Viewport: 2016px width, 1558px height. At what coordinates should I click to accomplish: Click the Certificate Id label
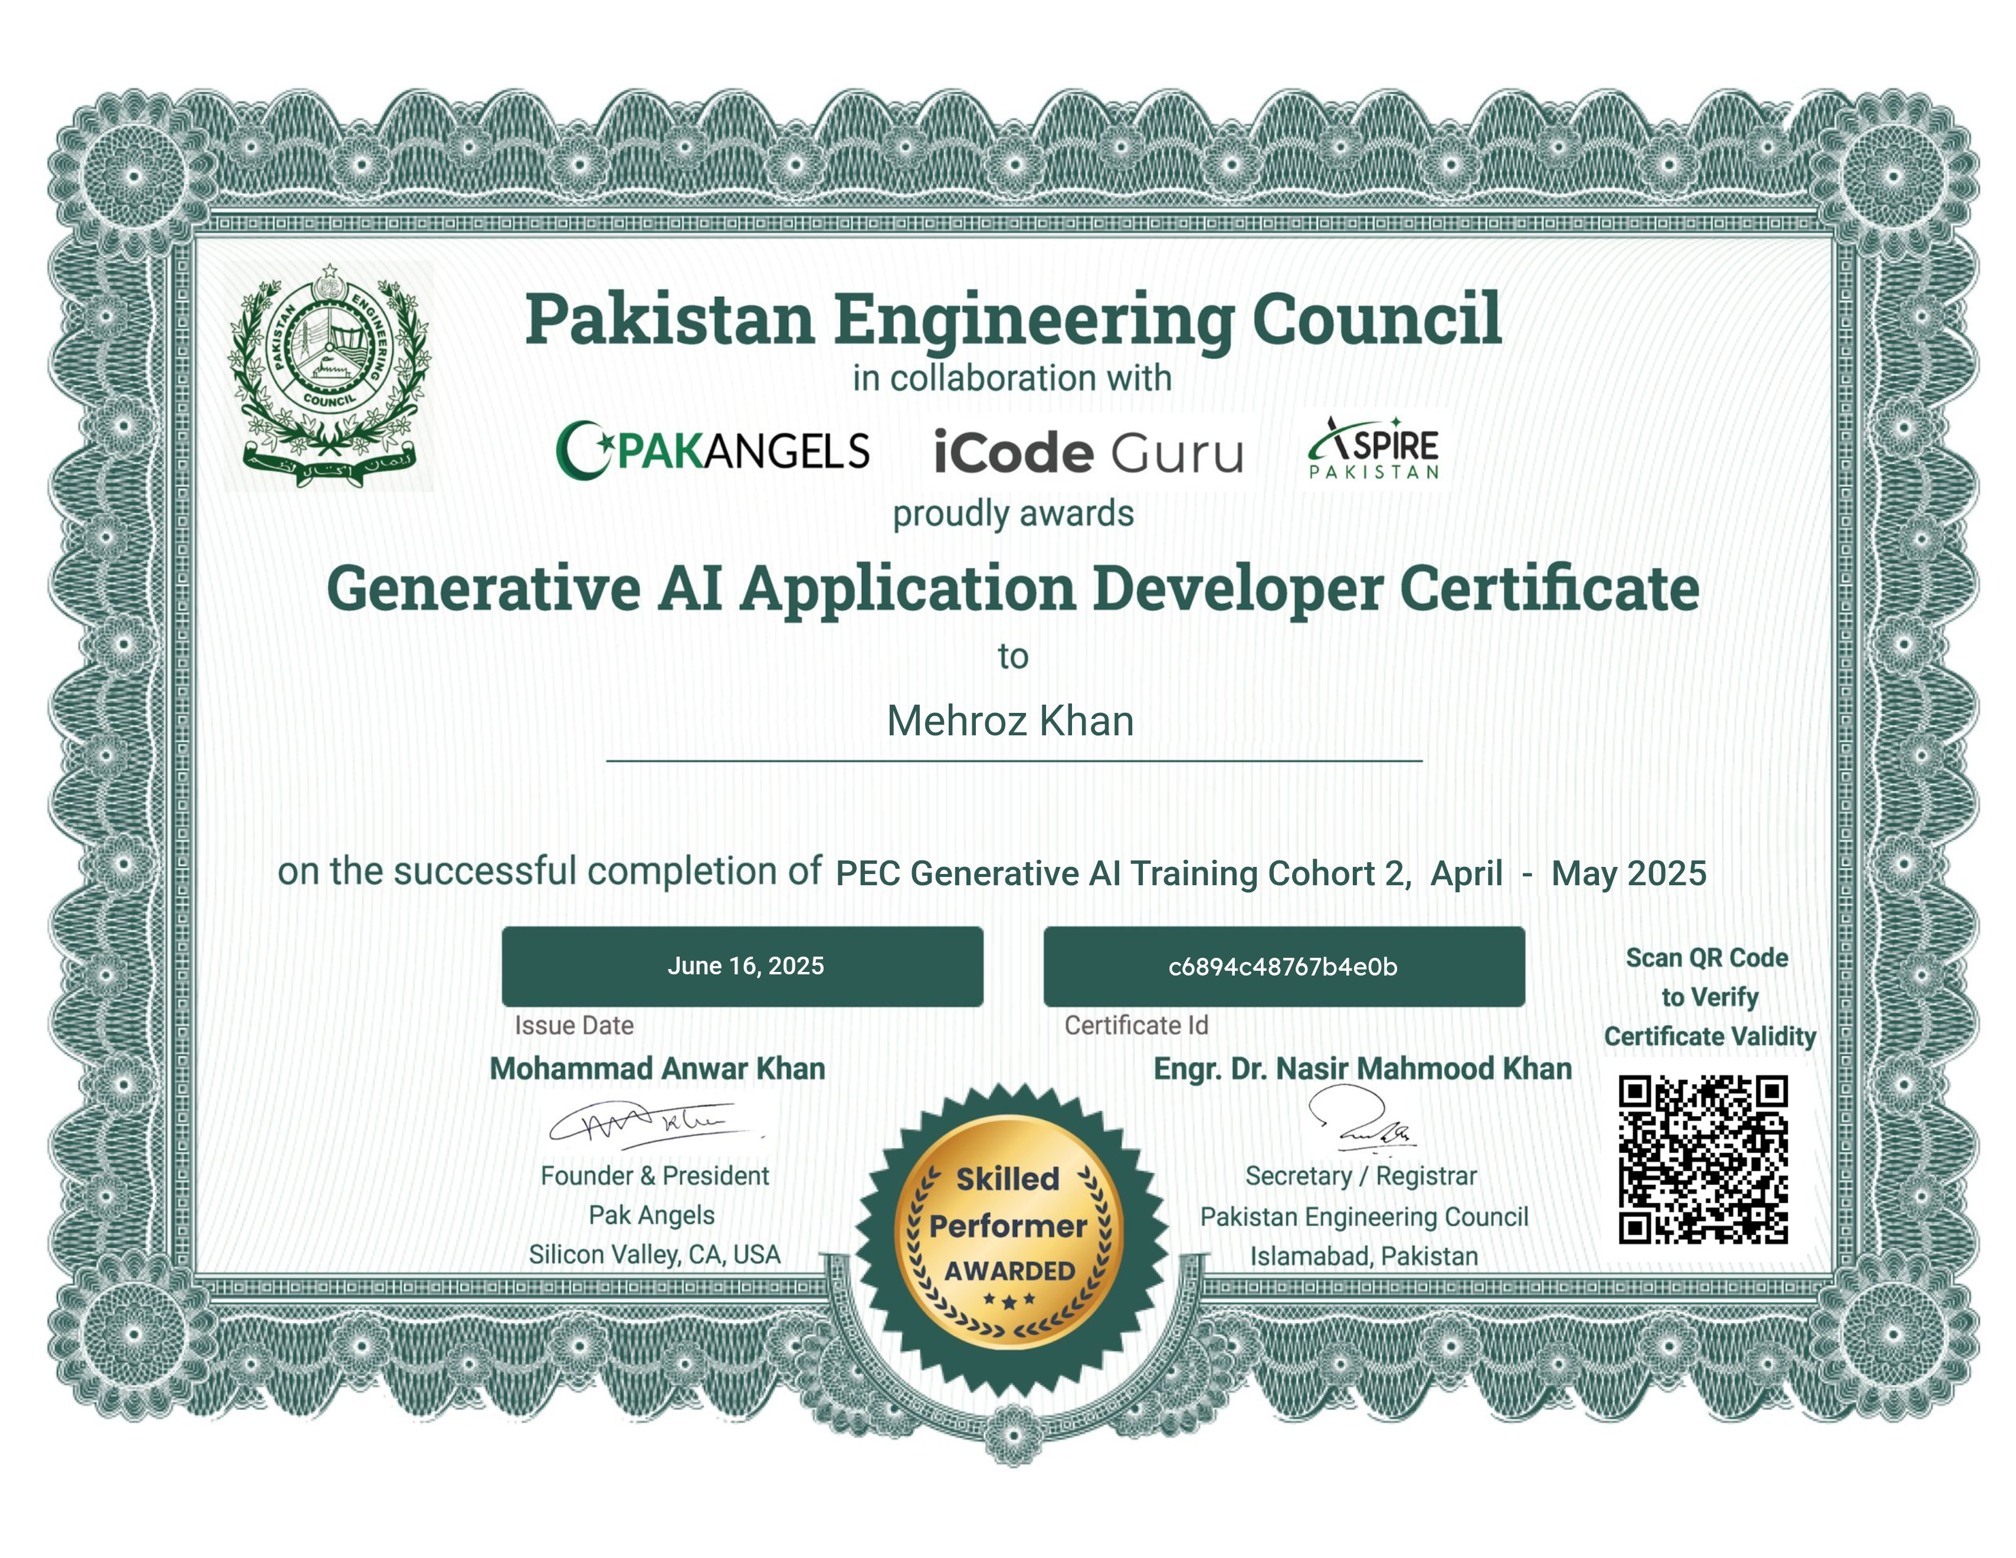point(1135,1025)
